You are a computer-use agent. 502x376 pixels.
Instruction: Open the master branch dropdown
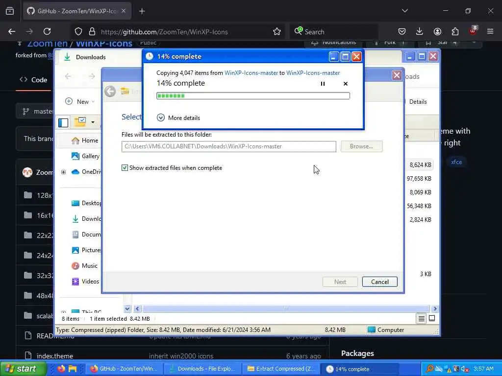click(36, 111)
